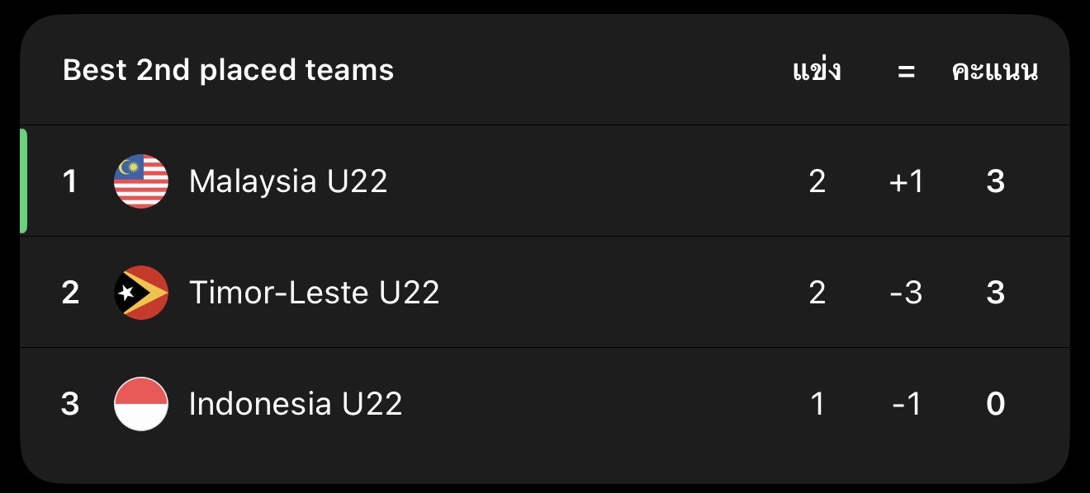
Task: Sort by the = goal difference header
Action: tap(906, 72)
